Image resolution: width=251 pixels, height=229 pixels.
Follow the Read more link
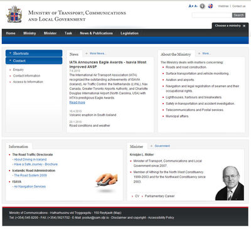[77, 102]
